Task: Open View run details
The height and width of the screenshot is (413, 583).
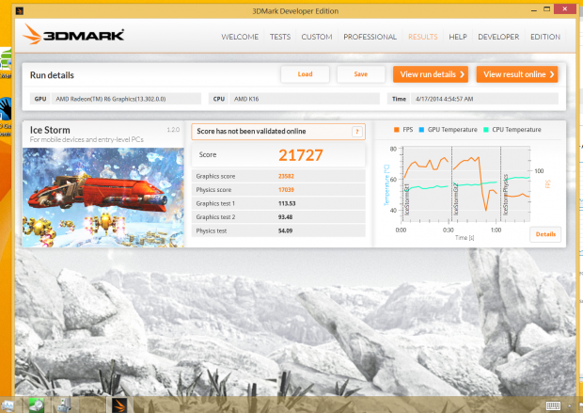Action: [431, 74]
